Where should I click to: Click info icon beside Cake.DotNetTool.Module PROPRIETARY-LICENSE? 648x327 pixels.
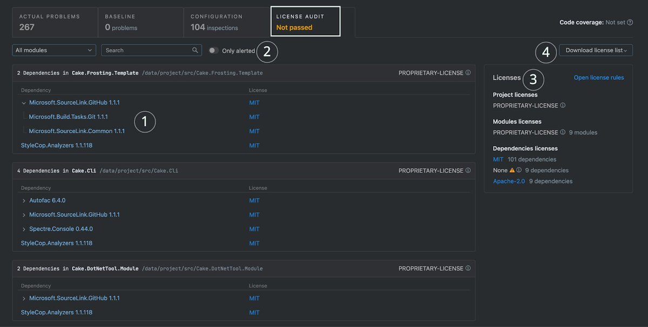tap(468, 268)
